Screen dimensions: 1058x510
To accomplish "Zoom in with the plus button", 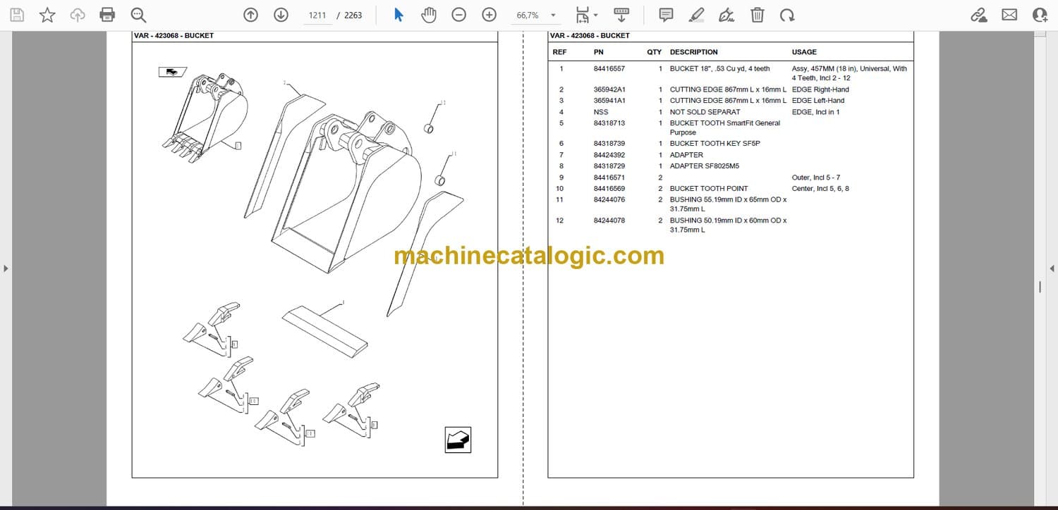I will pyautogui.click(x=489, y=15).
